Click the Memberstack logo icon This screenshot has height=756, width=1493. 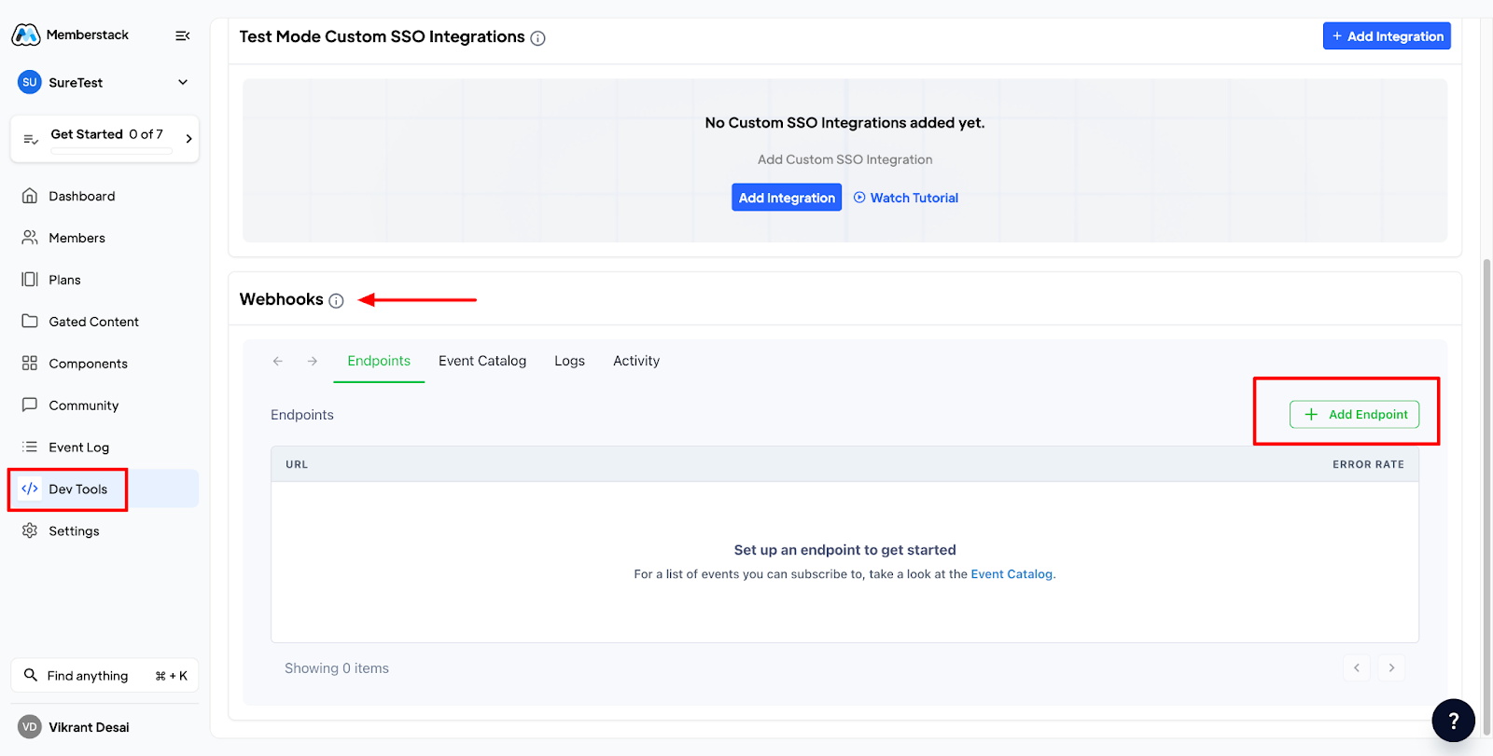coord(25,35)
